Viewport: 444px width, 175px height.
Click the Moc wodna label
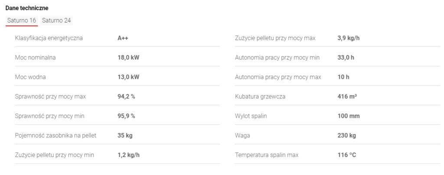tap(30, 77)
